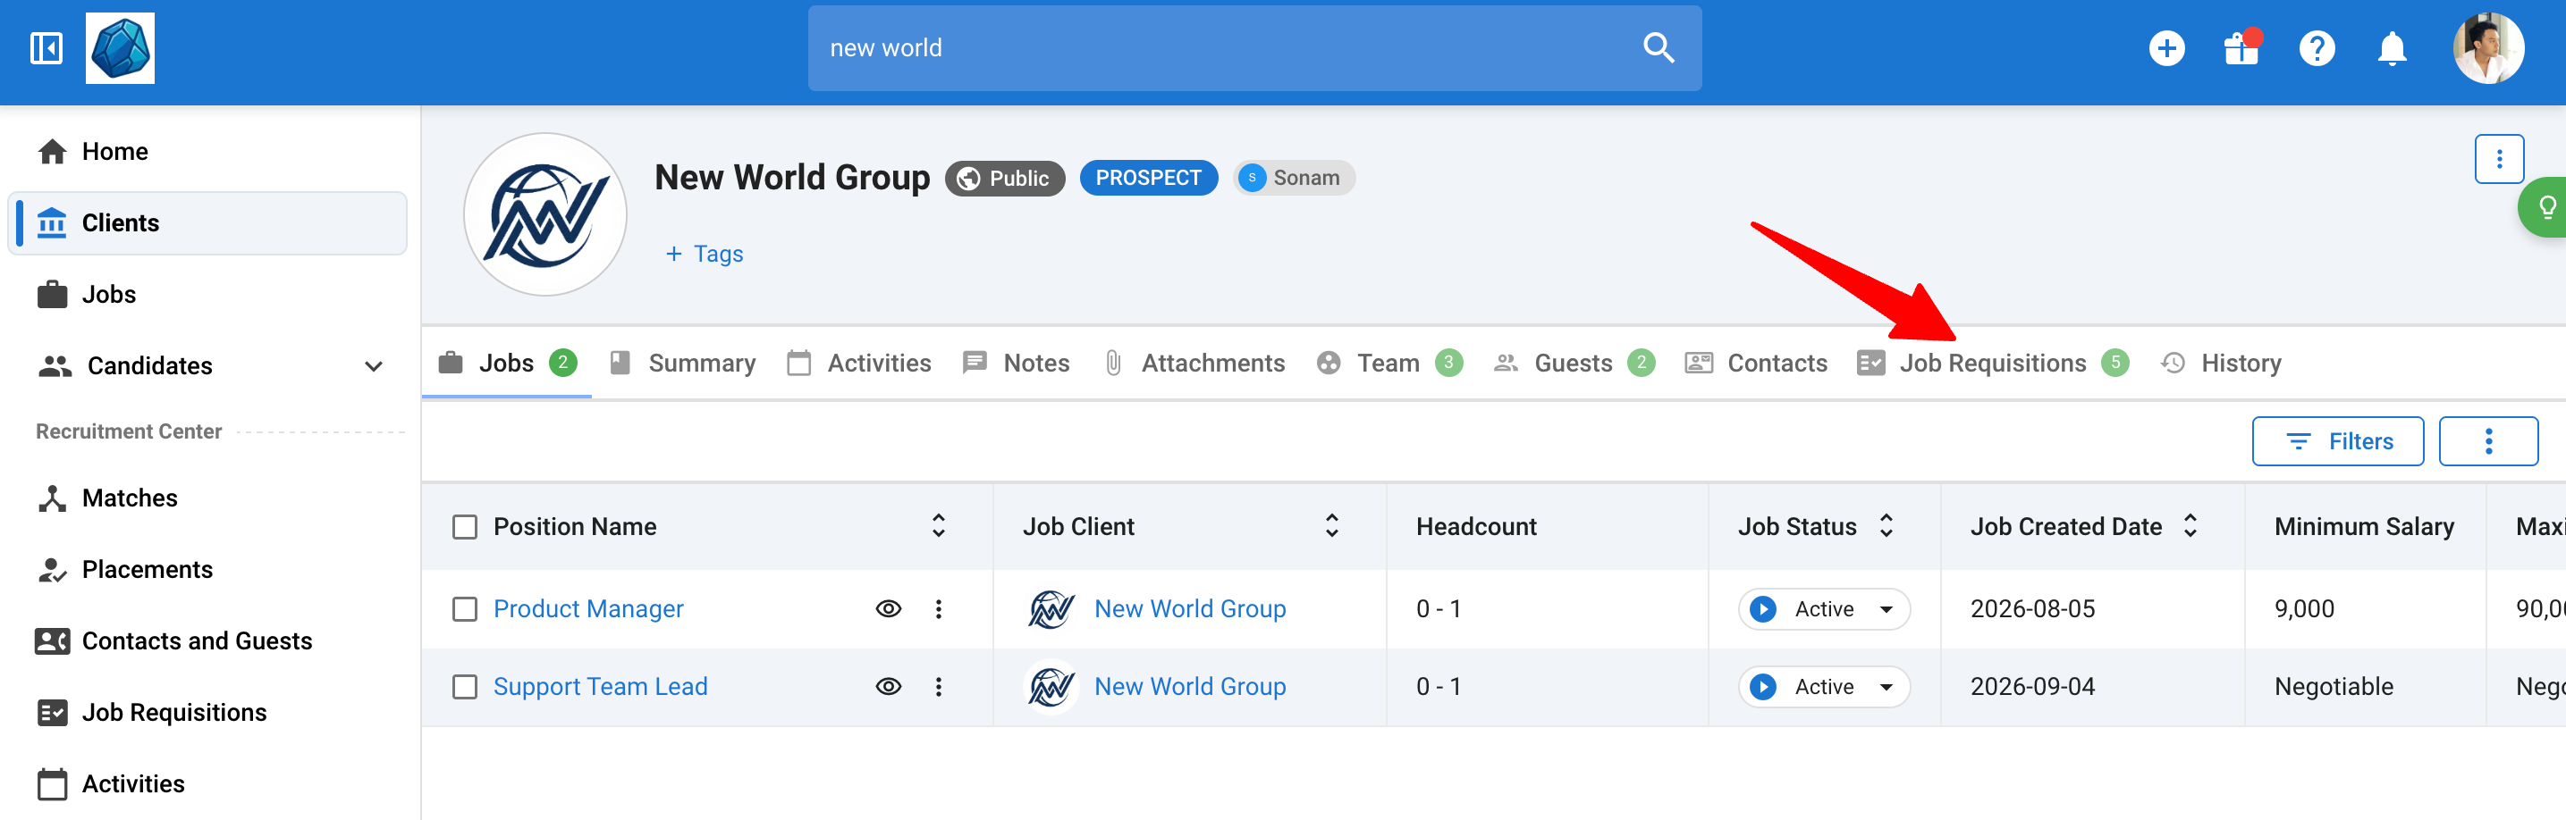The image size is (2566, 820).
Task: Toggle the eye icon for Product Manager
Action: pos(889,609)
